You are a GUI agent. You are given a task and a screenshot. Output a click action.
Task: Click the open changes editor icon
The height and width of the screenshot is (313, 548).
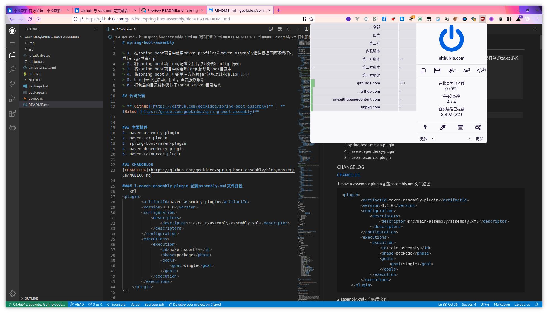280,29
